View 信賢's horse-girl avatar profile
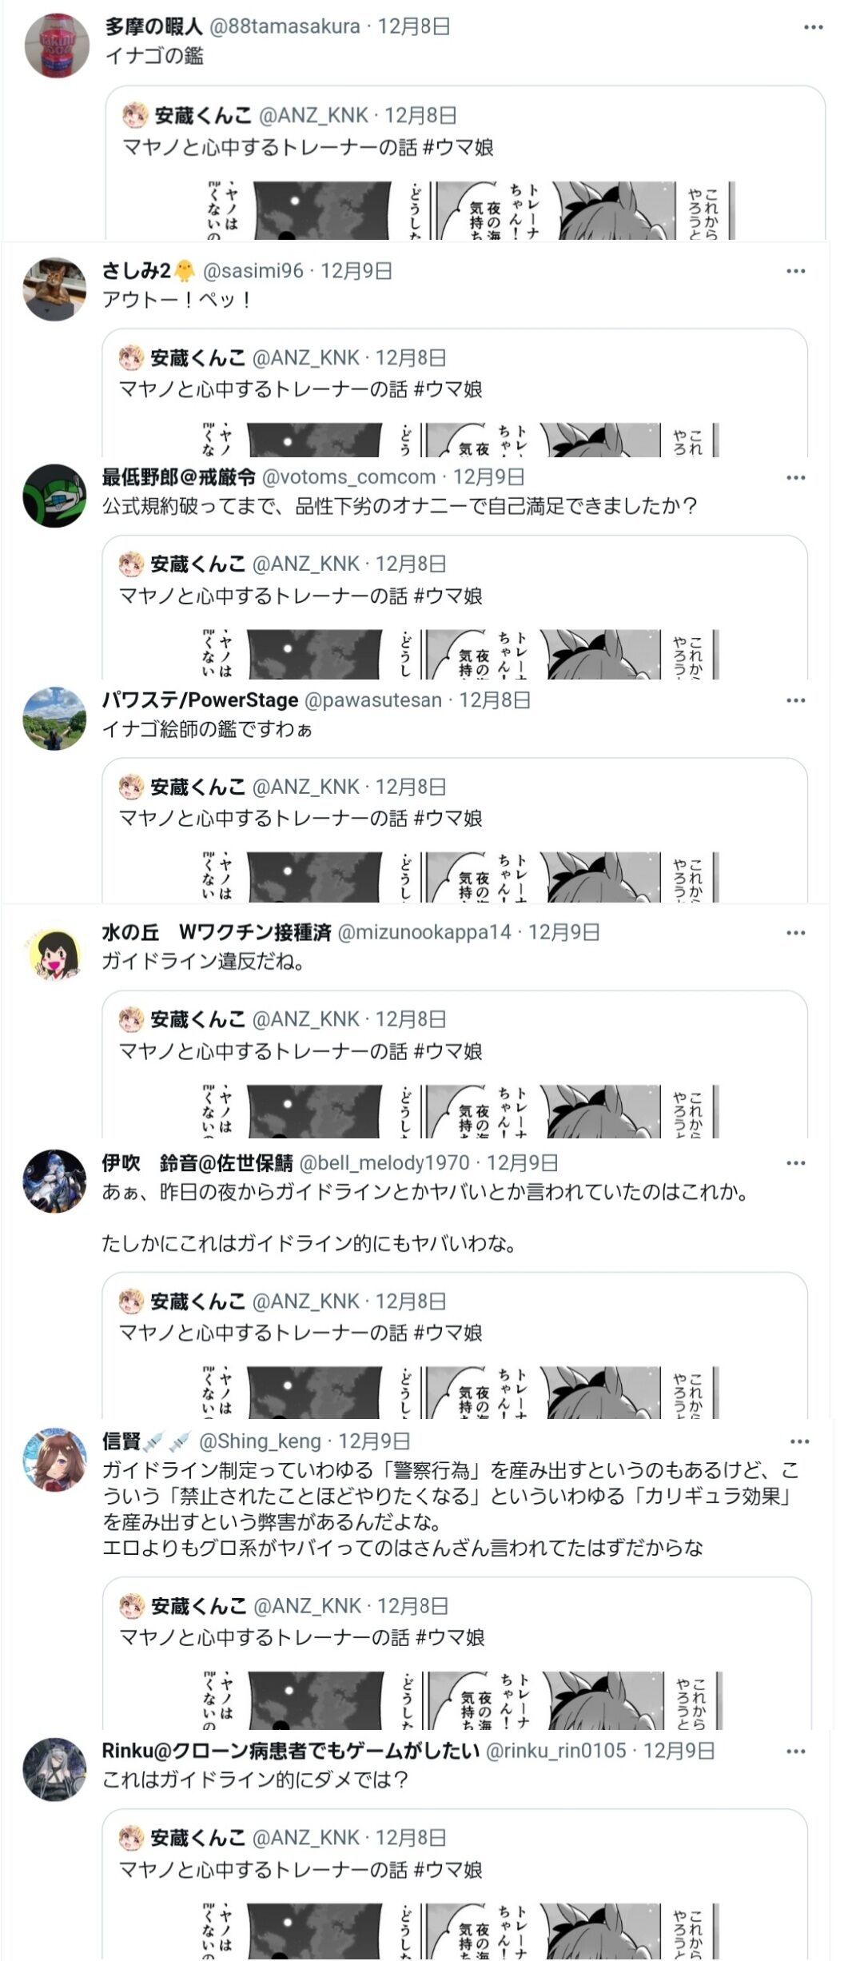 coord(54,1460)
